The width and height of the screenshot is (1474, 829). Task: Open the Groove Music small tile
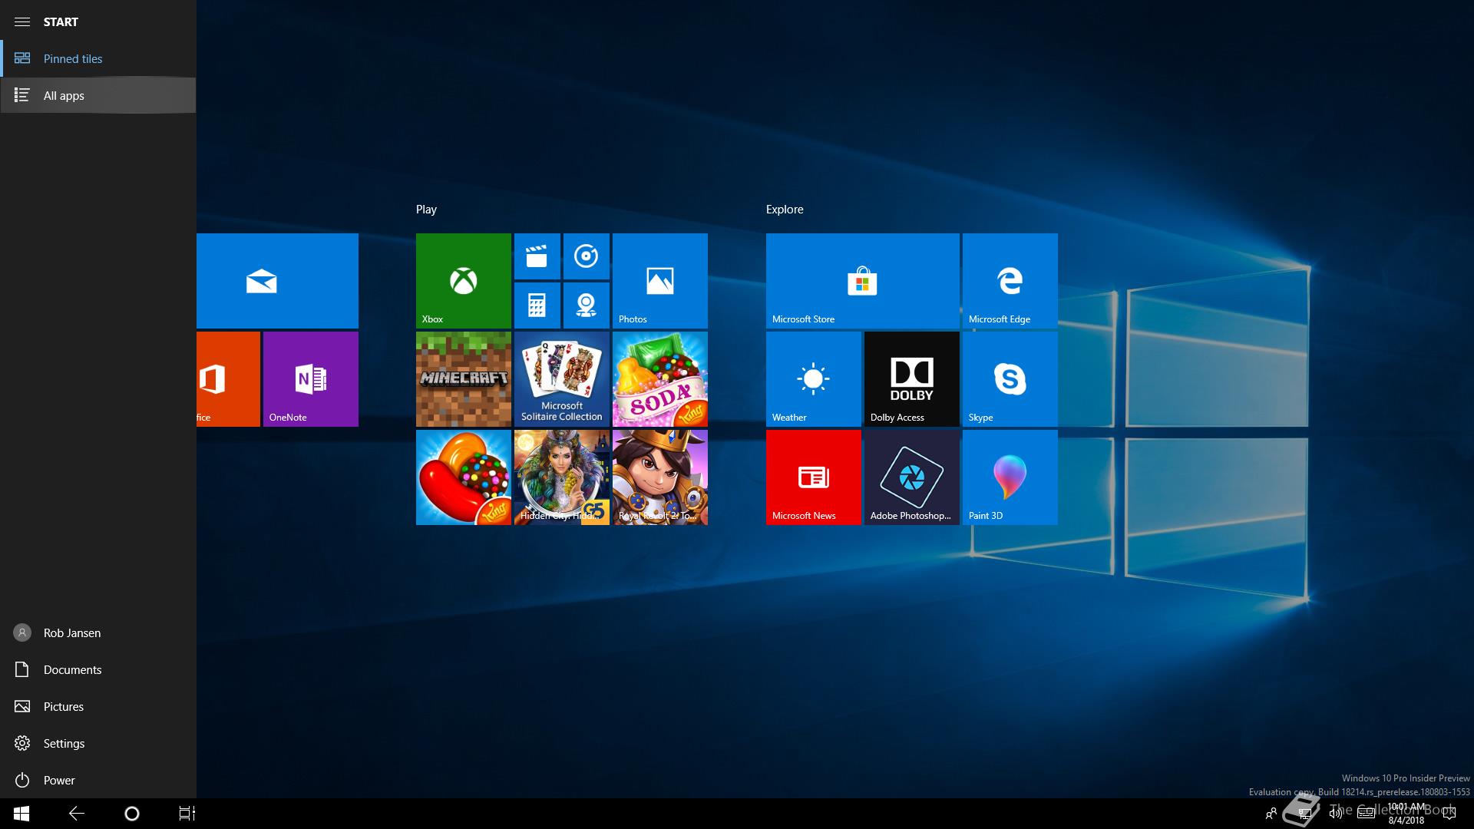tap(586, 256)
